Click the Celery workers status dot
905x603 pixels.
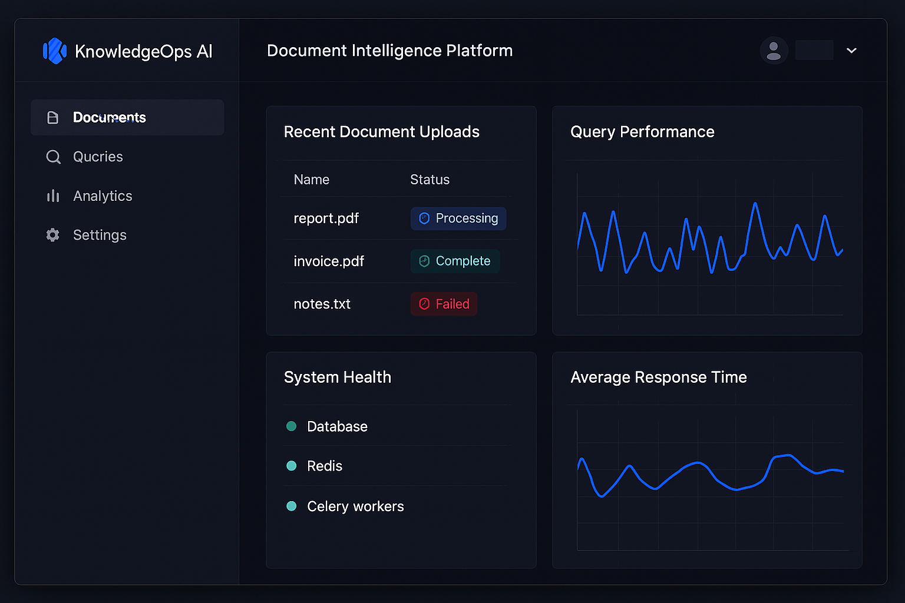291,506
